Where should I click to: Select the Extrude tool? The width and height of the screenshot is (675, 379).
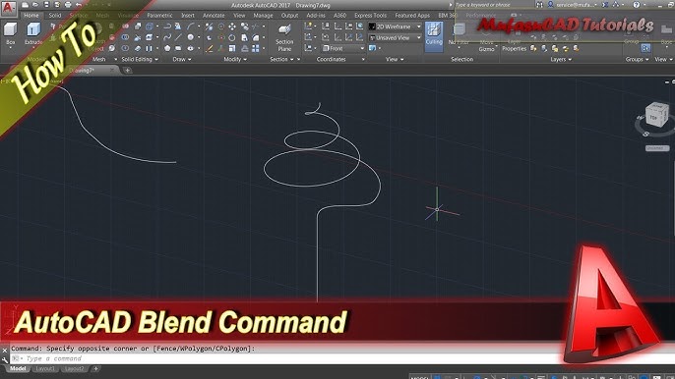(33, 33)
